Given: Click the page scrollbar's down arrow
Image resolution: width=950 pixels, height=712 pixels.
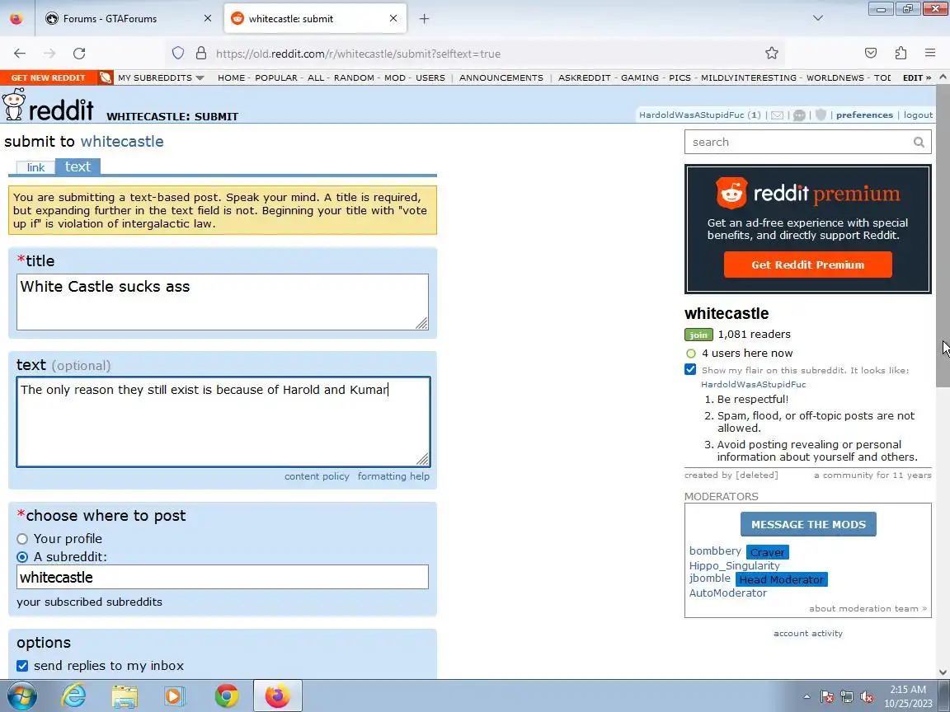Looking at the screenshot, I should (943, 672).
